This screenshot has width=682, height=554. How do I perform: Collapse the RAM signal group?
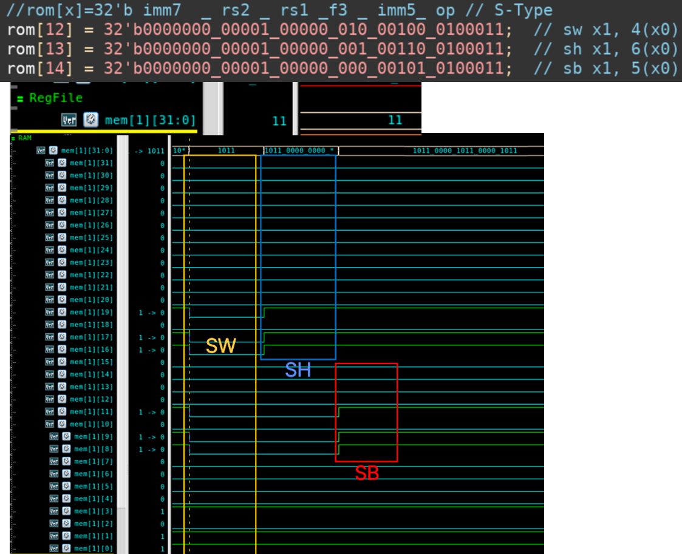click(x=15, y=138)
